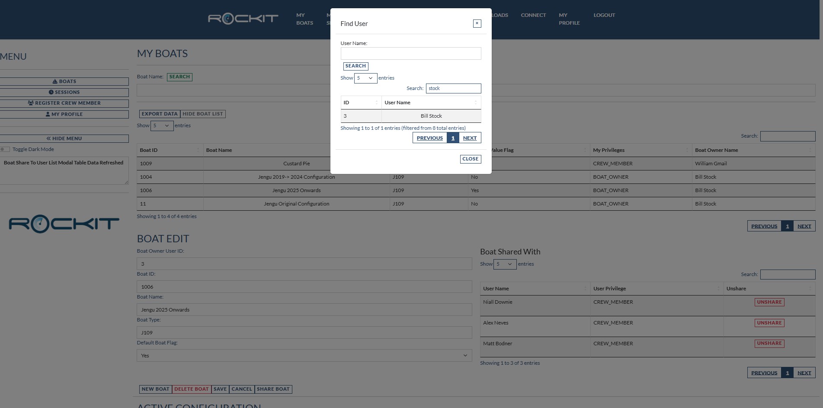Select Logout from the top navigation
Image resolution: width=823 pixels, height=408 pixels.
(x=604, y=15)
